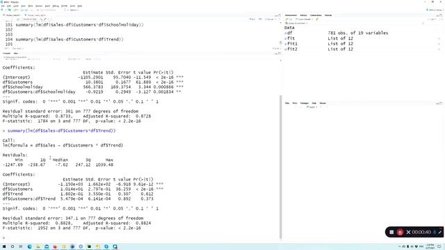The width and height of the screenshot is (445, 250).
Task: Open the List view dropdown in Environment
Action: point(432,19)
